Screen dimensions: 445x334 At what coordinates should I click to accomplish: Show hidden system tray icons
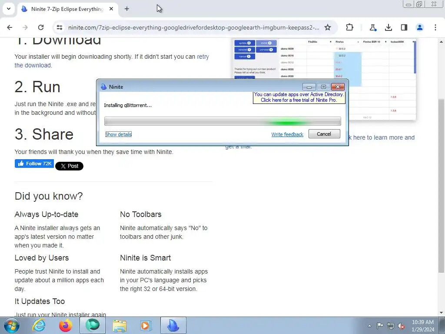[369, 326]
